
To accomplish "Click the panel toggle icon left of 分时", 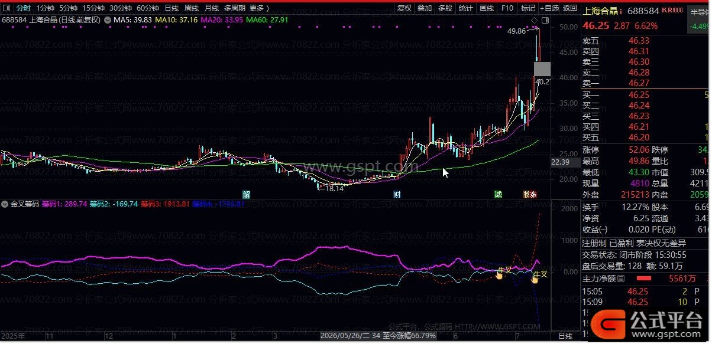I will 7,8.
